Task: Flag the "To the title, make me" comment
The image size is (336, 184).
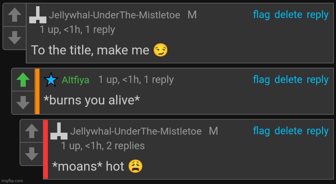Action: click(261, 15)
